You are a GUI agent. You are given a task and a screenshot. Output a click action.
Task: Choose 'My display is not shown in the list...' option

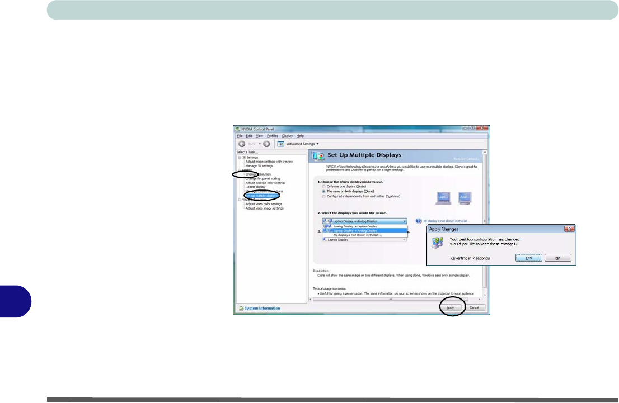pyautogui.click(x=365, y=235)
